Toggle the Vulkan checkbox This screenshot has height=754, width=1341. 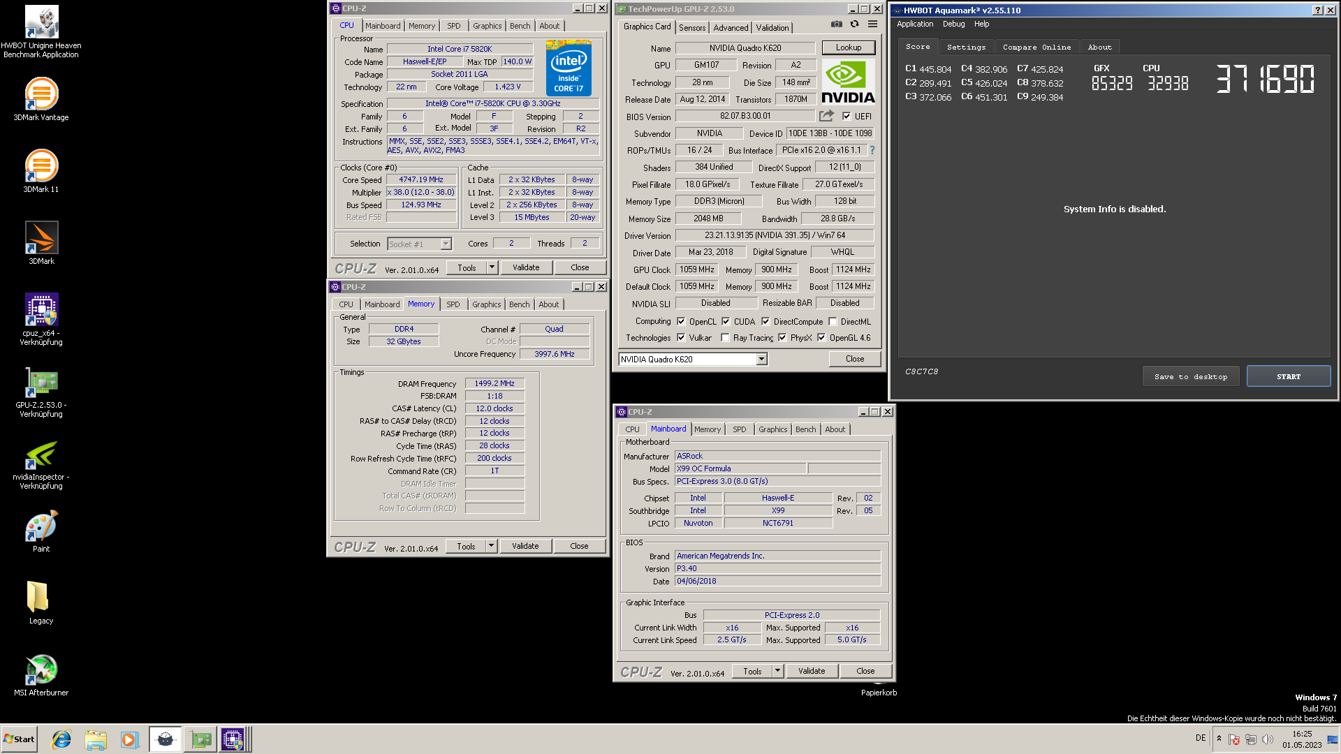click(681, 338)
